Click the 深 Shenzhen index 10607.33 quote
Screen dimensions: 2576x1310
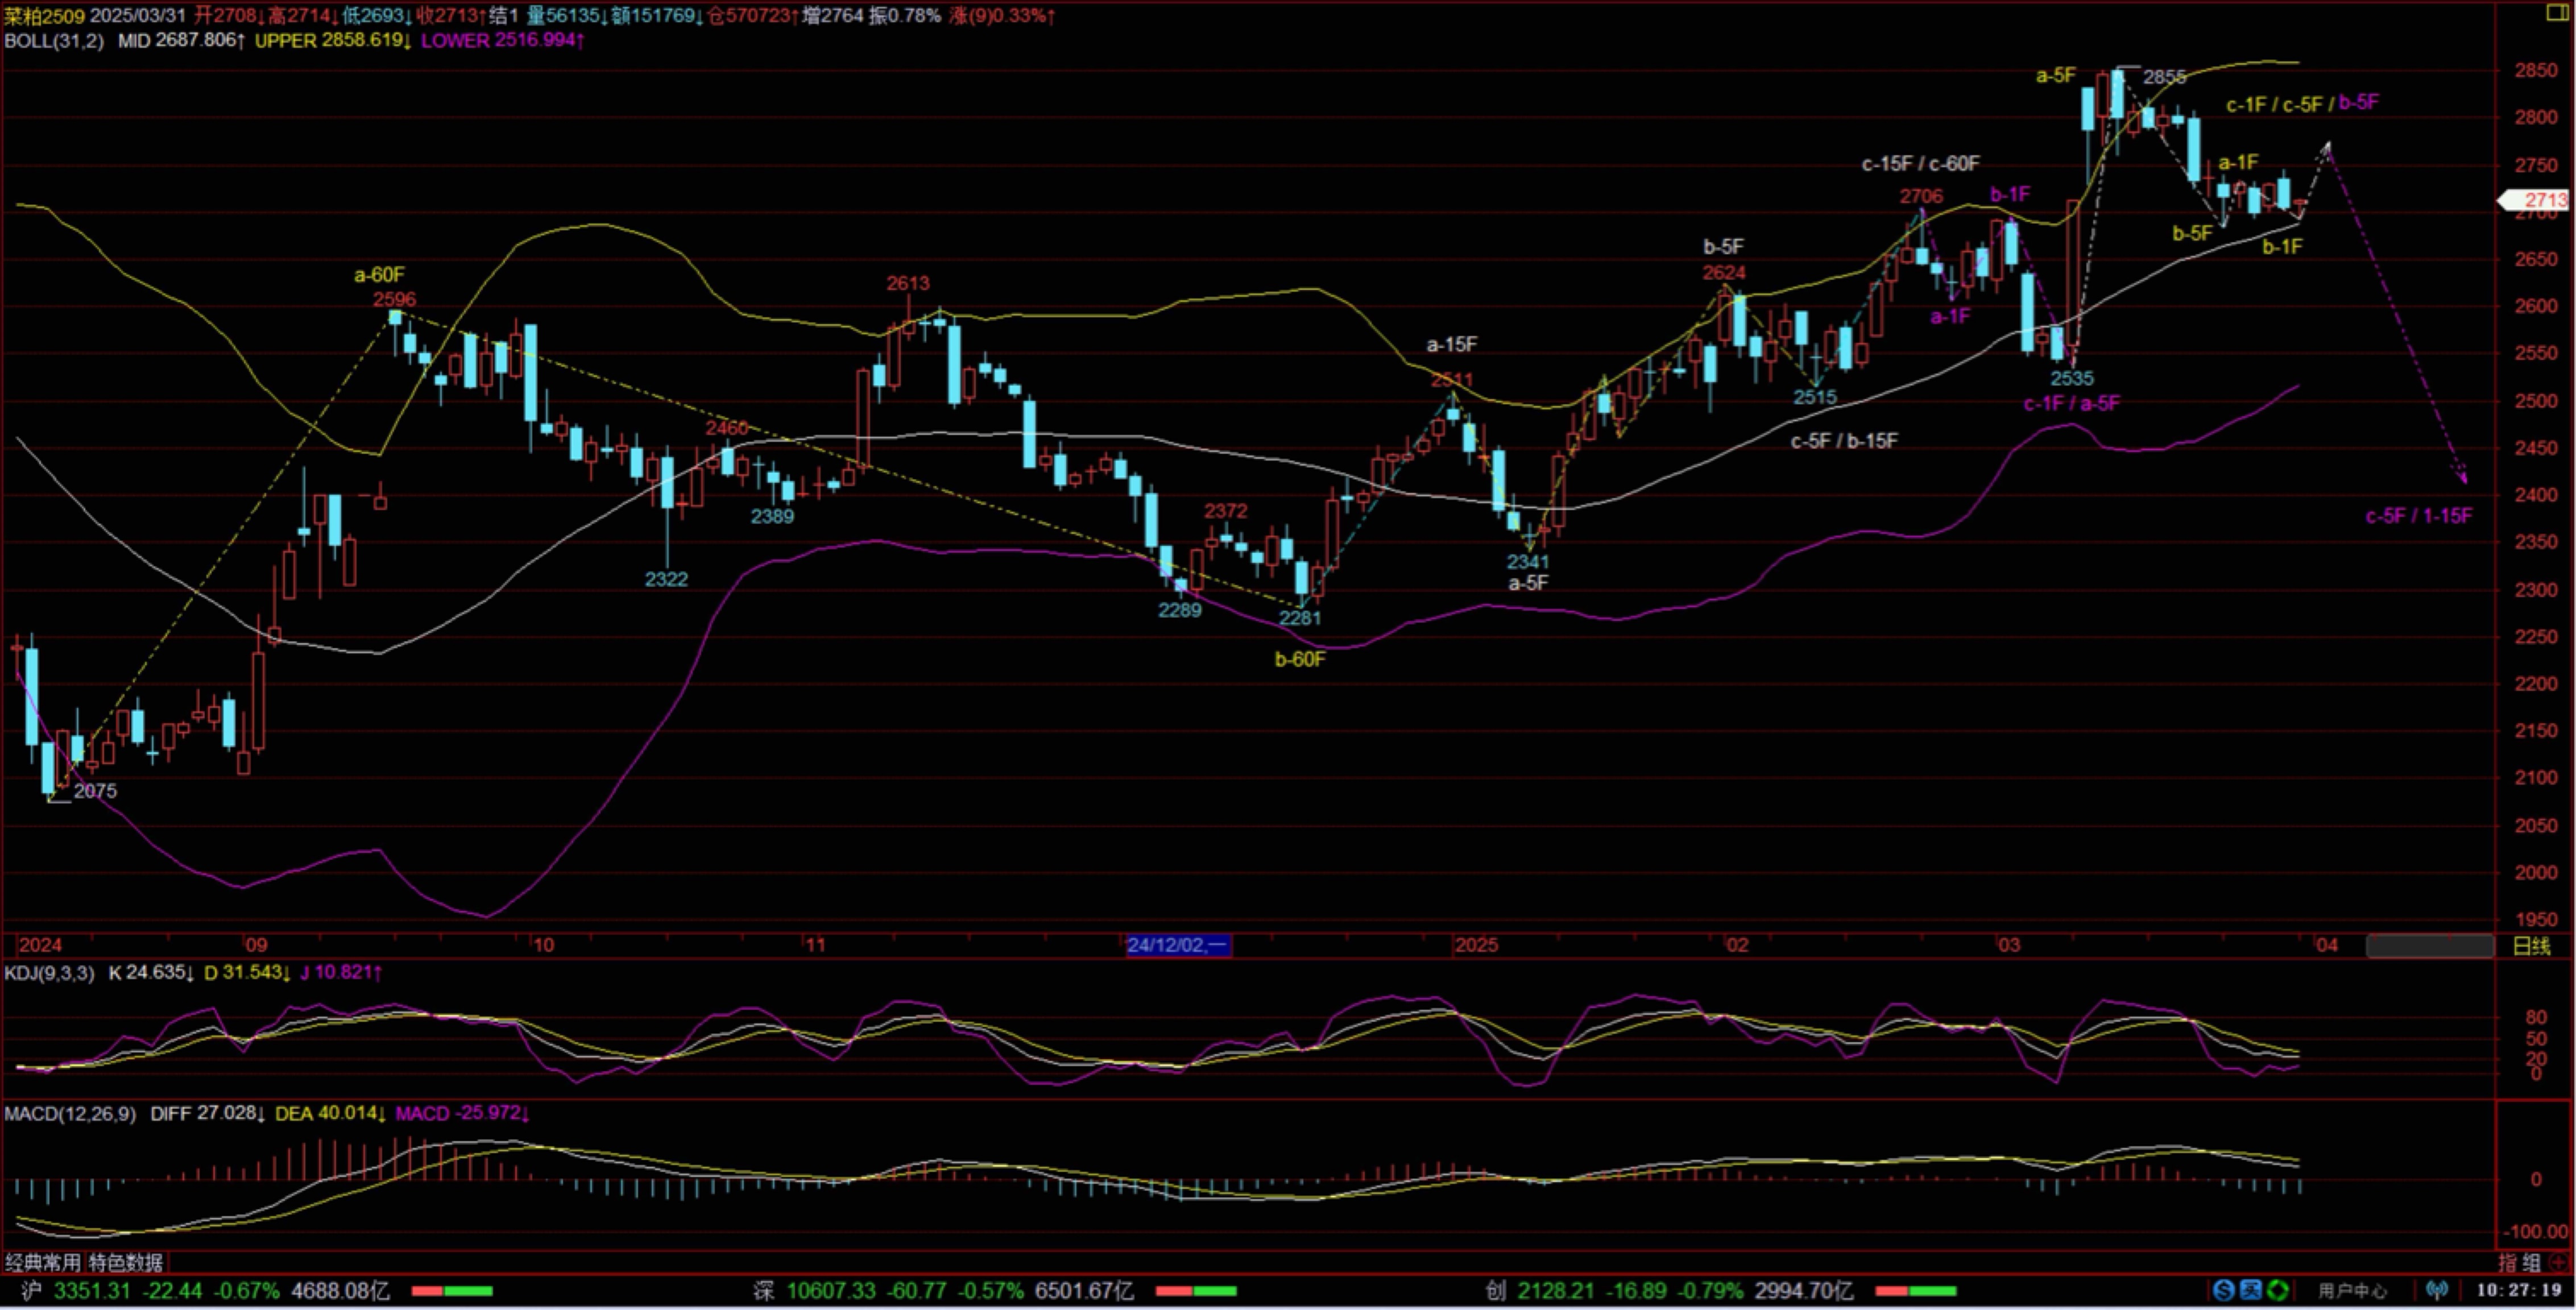pyautogui.click(x=832, y=1291)
